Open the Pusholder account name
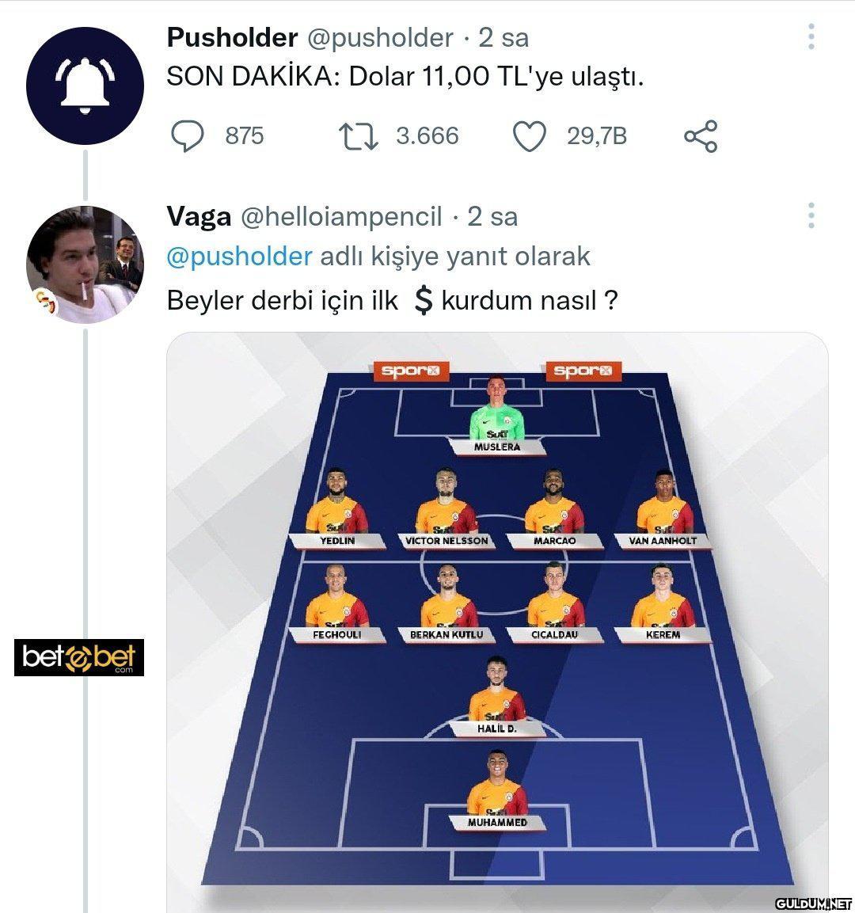Viewport: 855px width, 913px height. (232, 38)
